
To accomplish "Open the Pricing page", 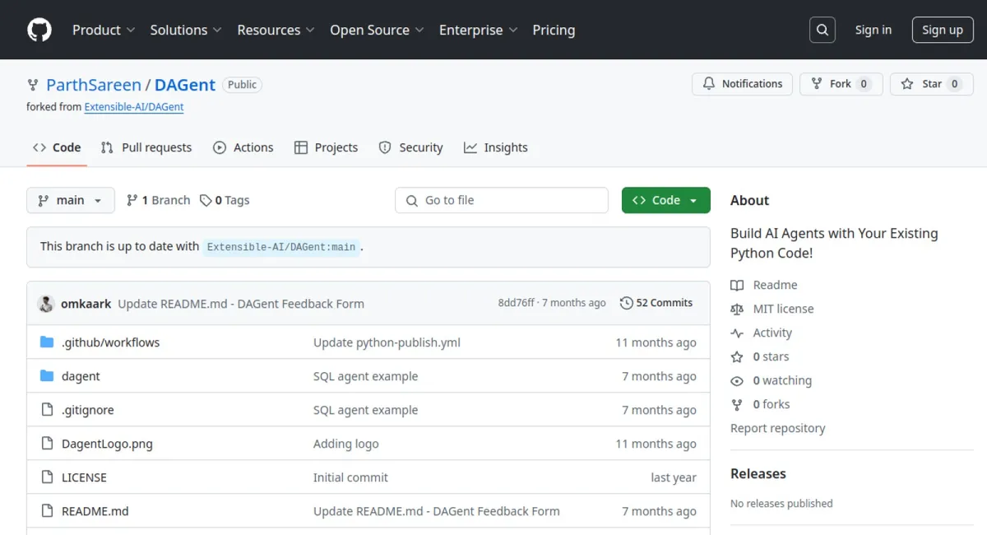I will coord(554,30).
